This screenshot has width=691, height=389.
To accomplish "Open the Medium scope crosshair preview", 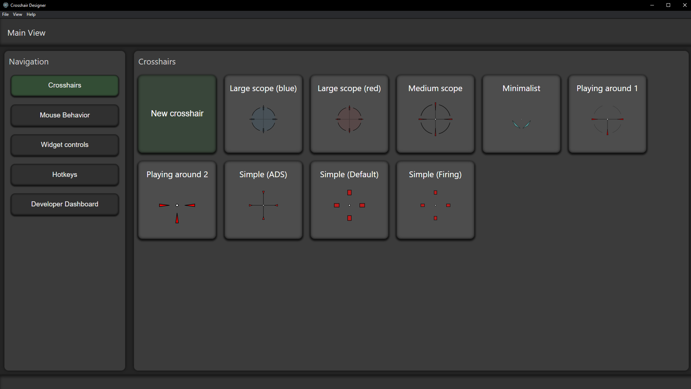I will point(435,114).
